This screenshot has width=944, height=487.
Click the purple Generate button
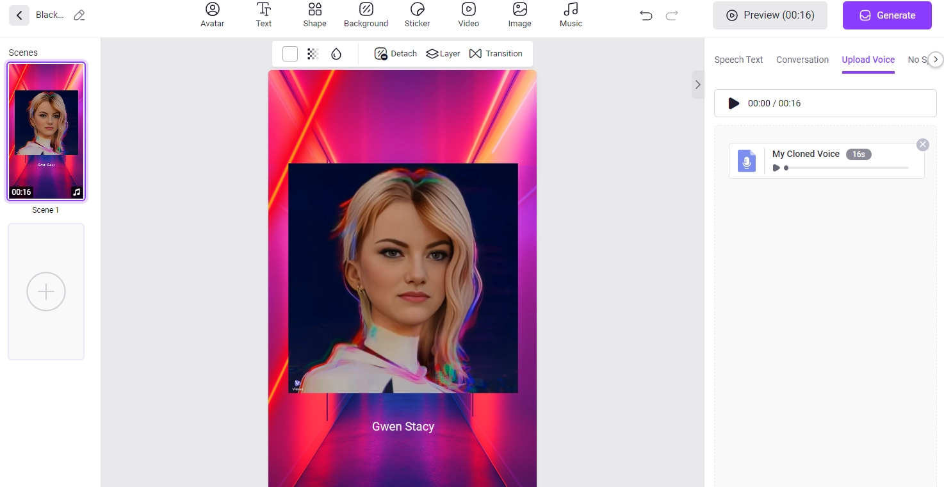click(886, 15)
